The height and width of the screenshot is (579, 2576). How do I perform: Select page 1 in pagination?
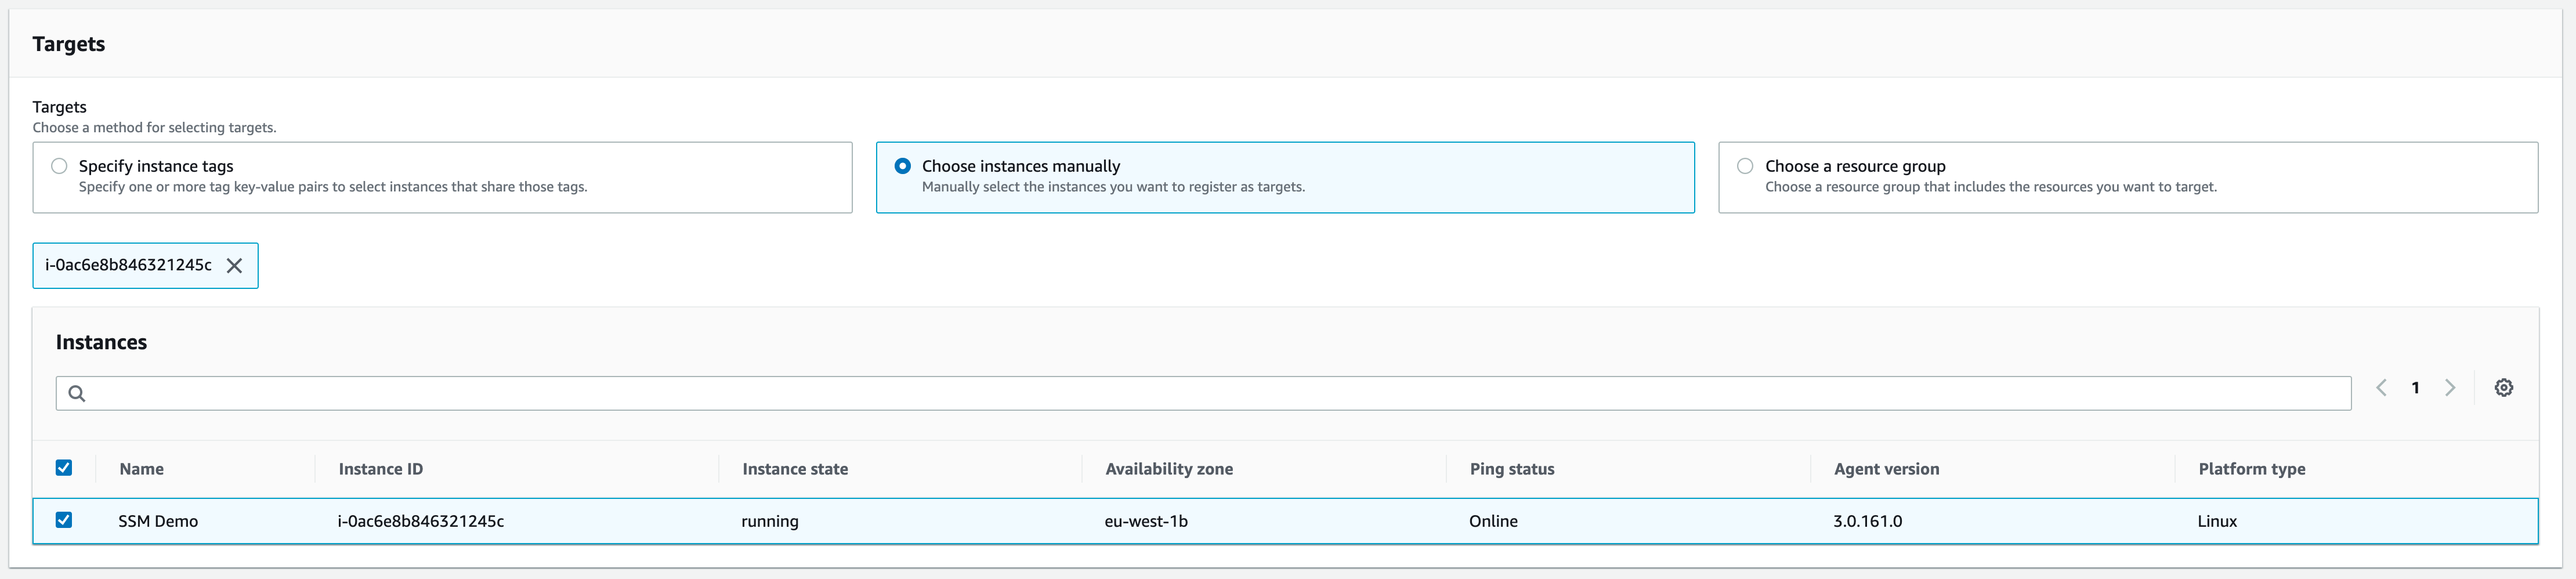(x=2415, y=388)
